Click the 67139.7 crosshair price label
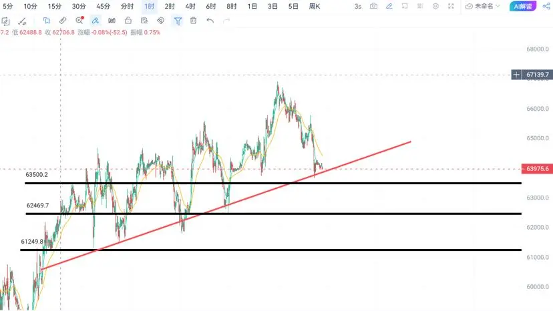This screenshot has width=553, height=311. [538, 74]
